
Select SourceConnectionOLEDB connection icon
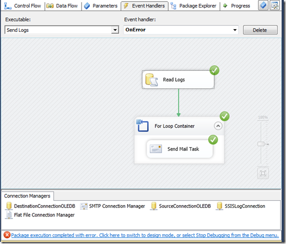[x=154, y=206]
